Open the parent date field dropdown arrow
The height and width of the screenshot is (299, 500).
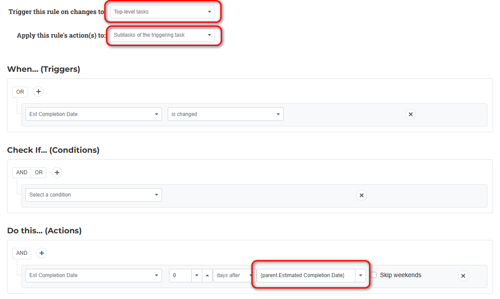(360, 275)
